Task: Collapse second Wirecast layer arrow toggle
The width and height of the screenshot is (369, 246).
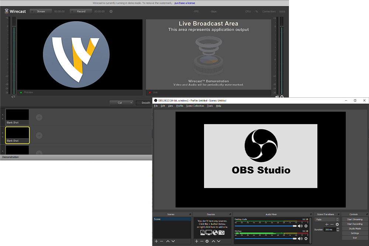Action: 3,135
